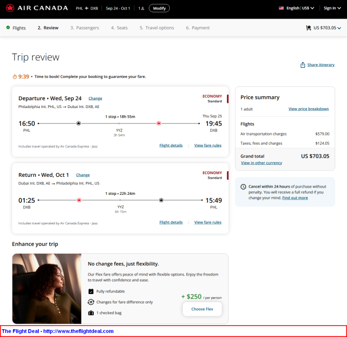347x337 pixels.
Task: Open the 3. Passengers step
Action: tap(85, 28)
